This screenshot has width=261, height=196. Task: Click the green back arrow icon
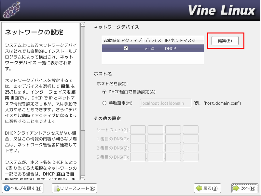[x=199, y=188]
